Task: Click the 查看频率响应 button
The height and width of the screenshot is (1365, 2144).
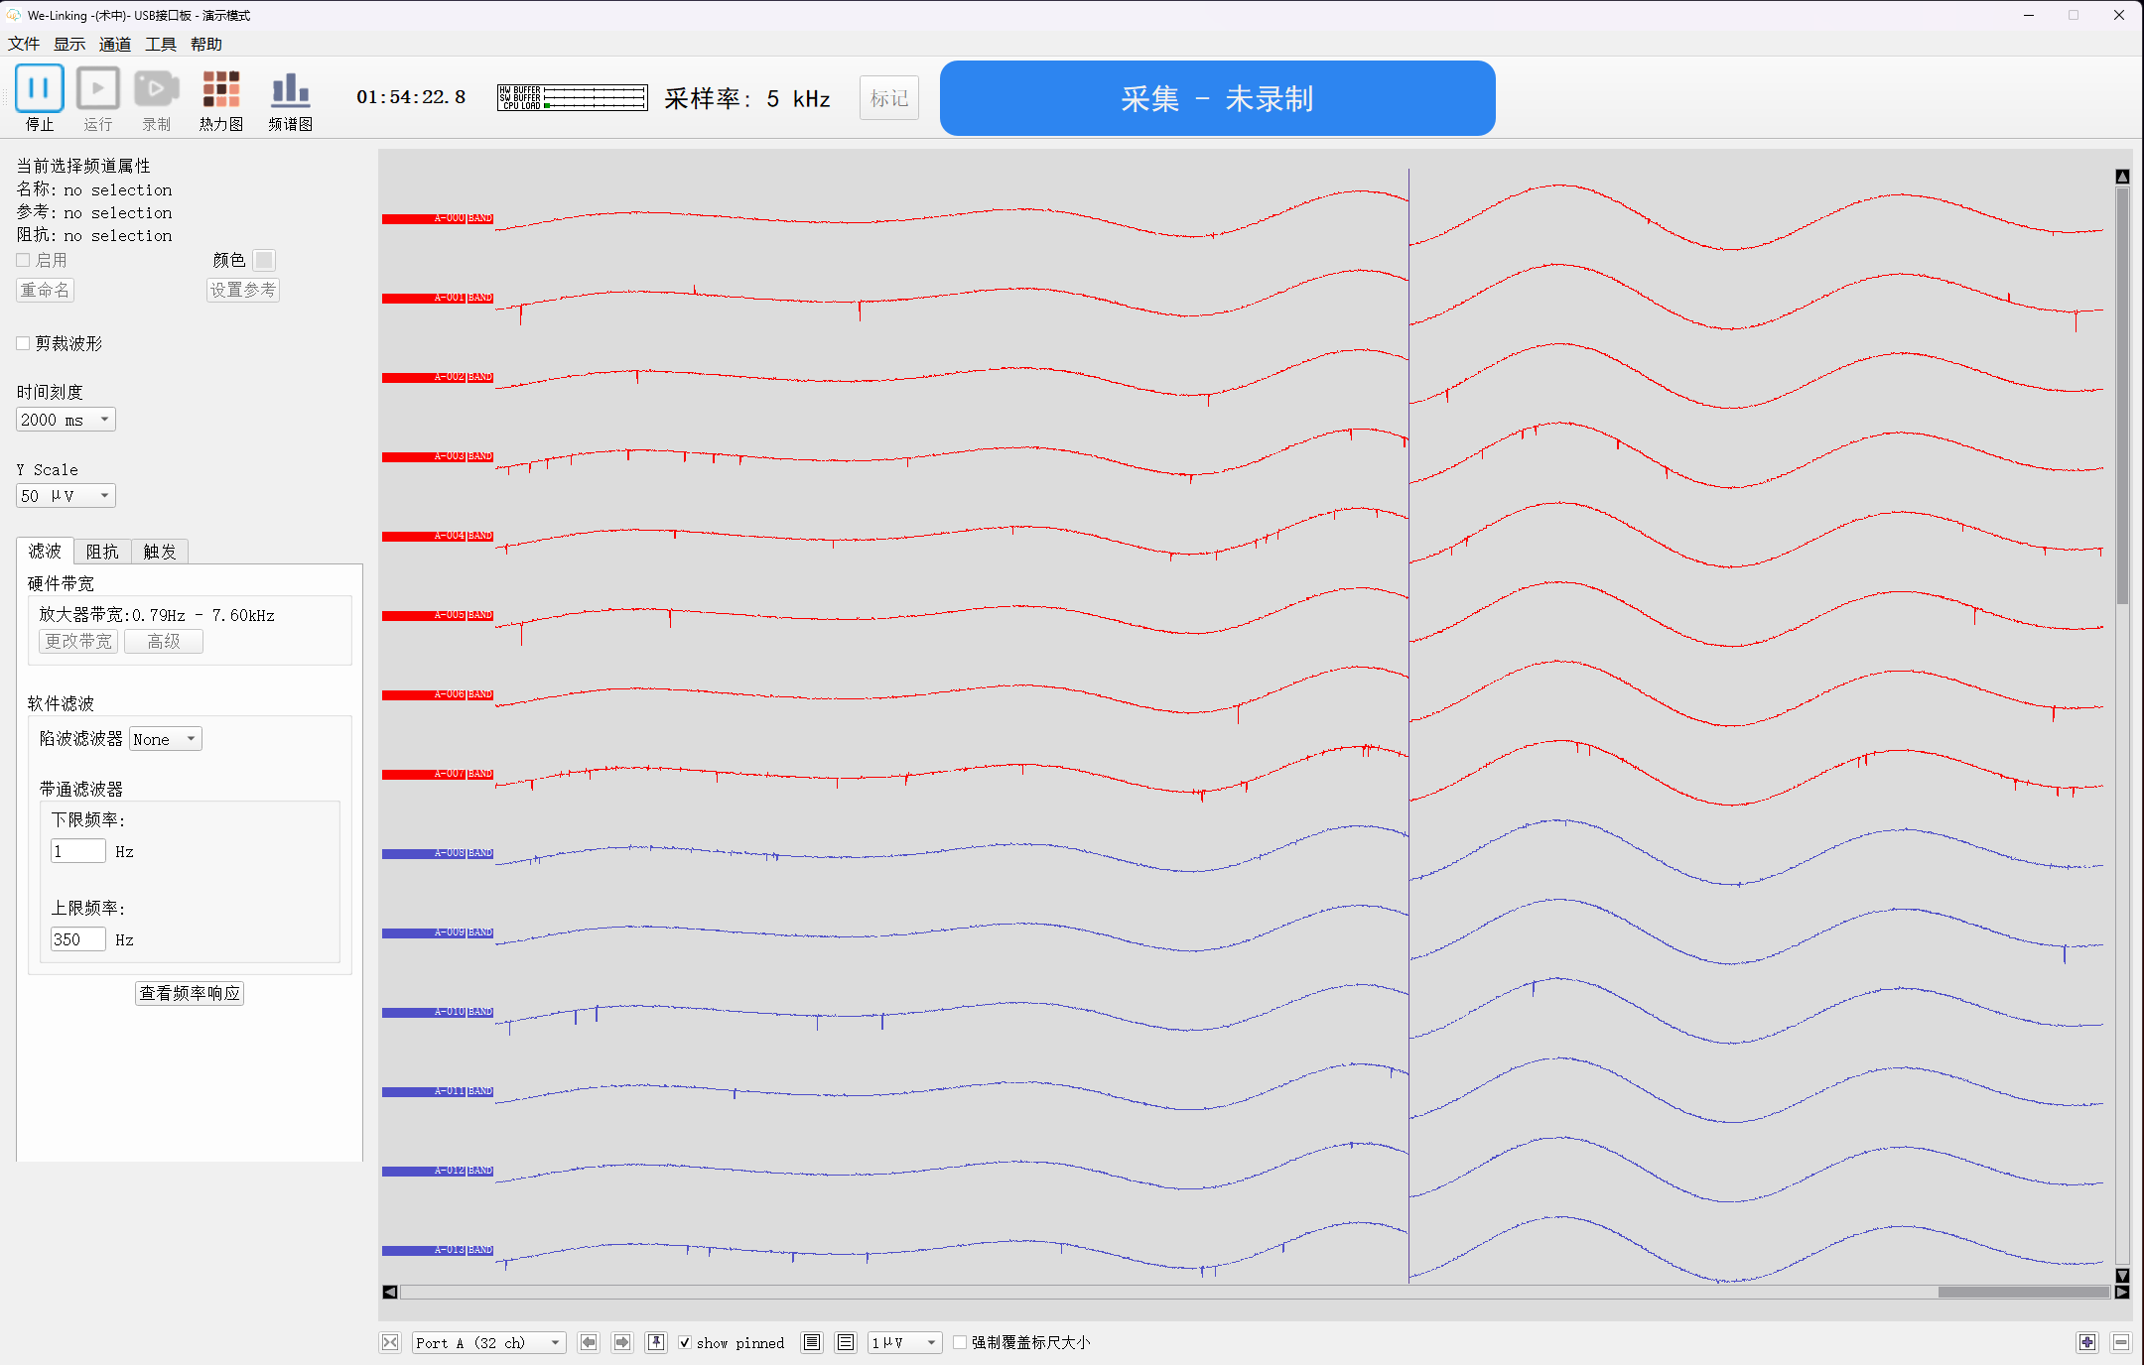Action: tap(190, 993)
